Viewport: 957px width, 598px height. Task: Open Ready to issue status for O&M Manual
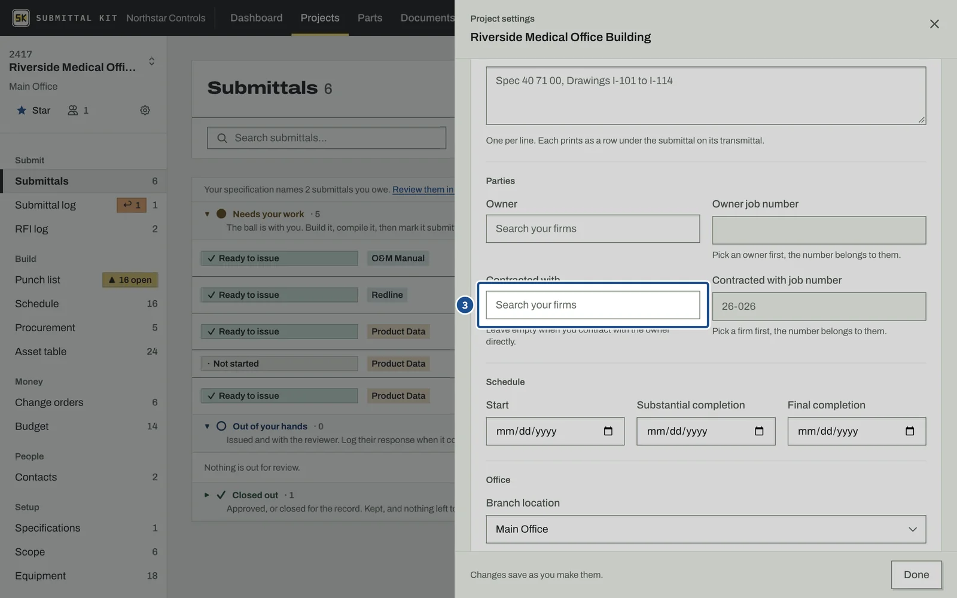tap(279, 258)
